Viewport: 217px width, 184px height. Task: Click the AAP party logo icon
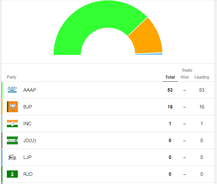[12, 90]
